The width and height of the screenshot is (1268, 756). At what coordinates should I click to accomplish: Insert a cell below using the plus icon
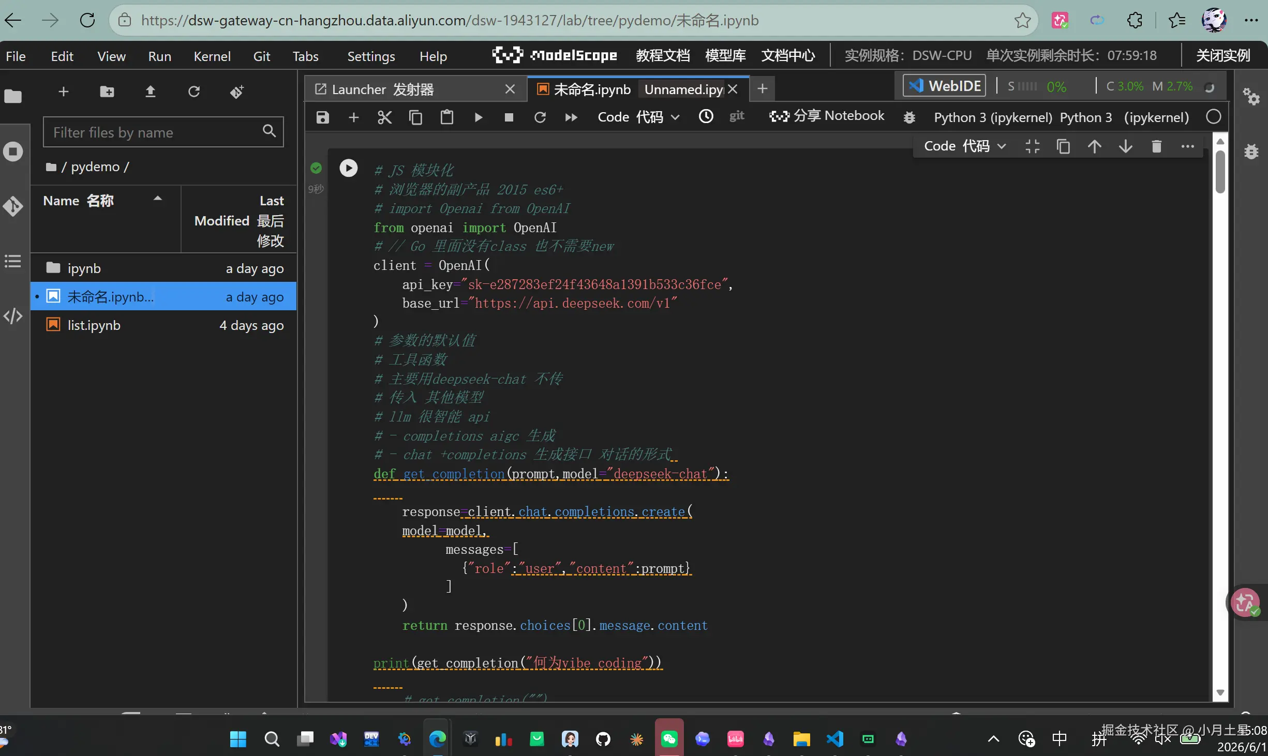coord(354,117)
